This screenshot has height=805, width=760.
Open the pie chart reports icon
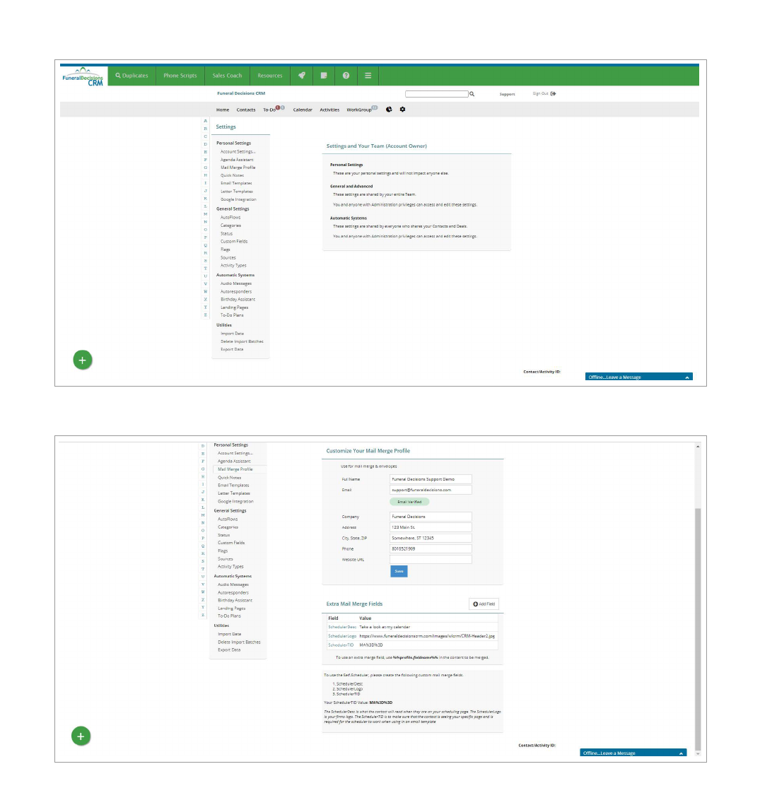click(389, 110)
